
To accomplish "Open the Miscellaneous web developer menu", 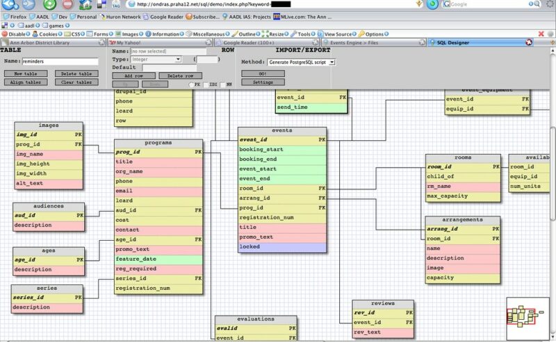I will tap(208, 34).
